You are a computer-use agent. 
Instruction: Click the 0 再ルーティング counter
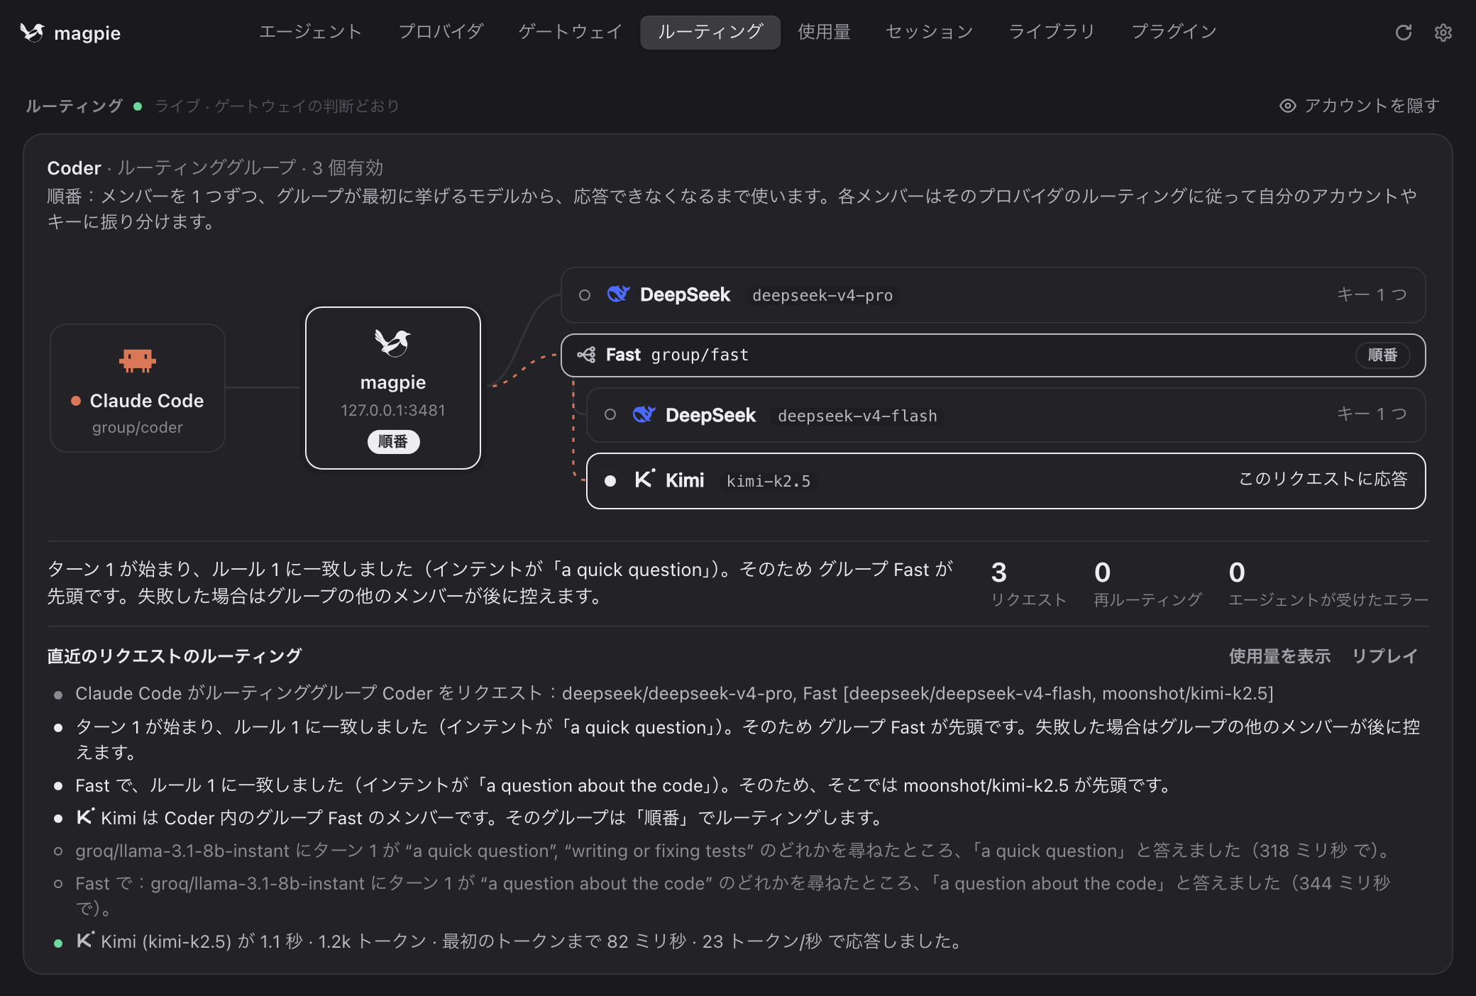pyautogui.click(x=1147, y=584)
